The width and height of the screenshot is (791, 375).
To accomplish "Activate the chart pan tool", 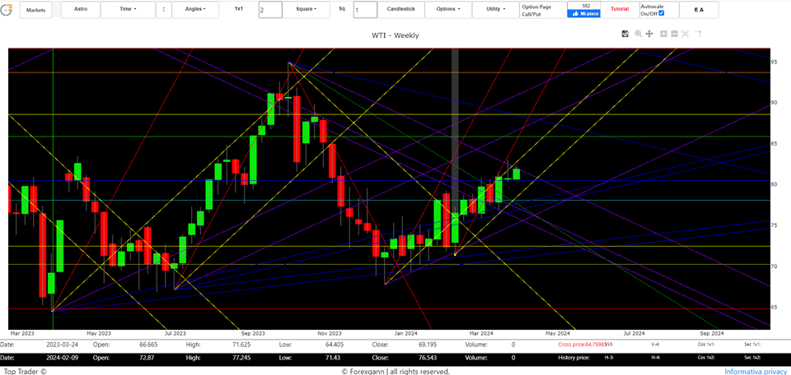I will (649, 34).
